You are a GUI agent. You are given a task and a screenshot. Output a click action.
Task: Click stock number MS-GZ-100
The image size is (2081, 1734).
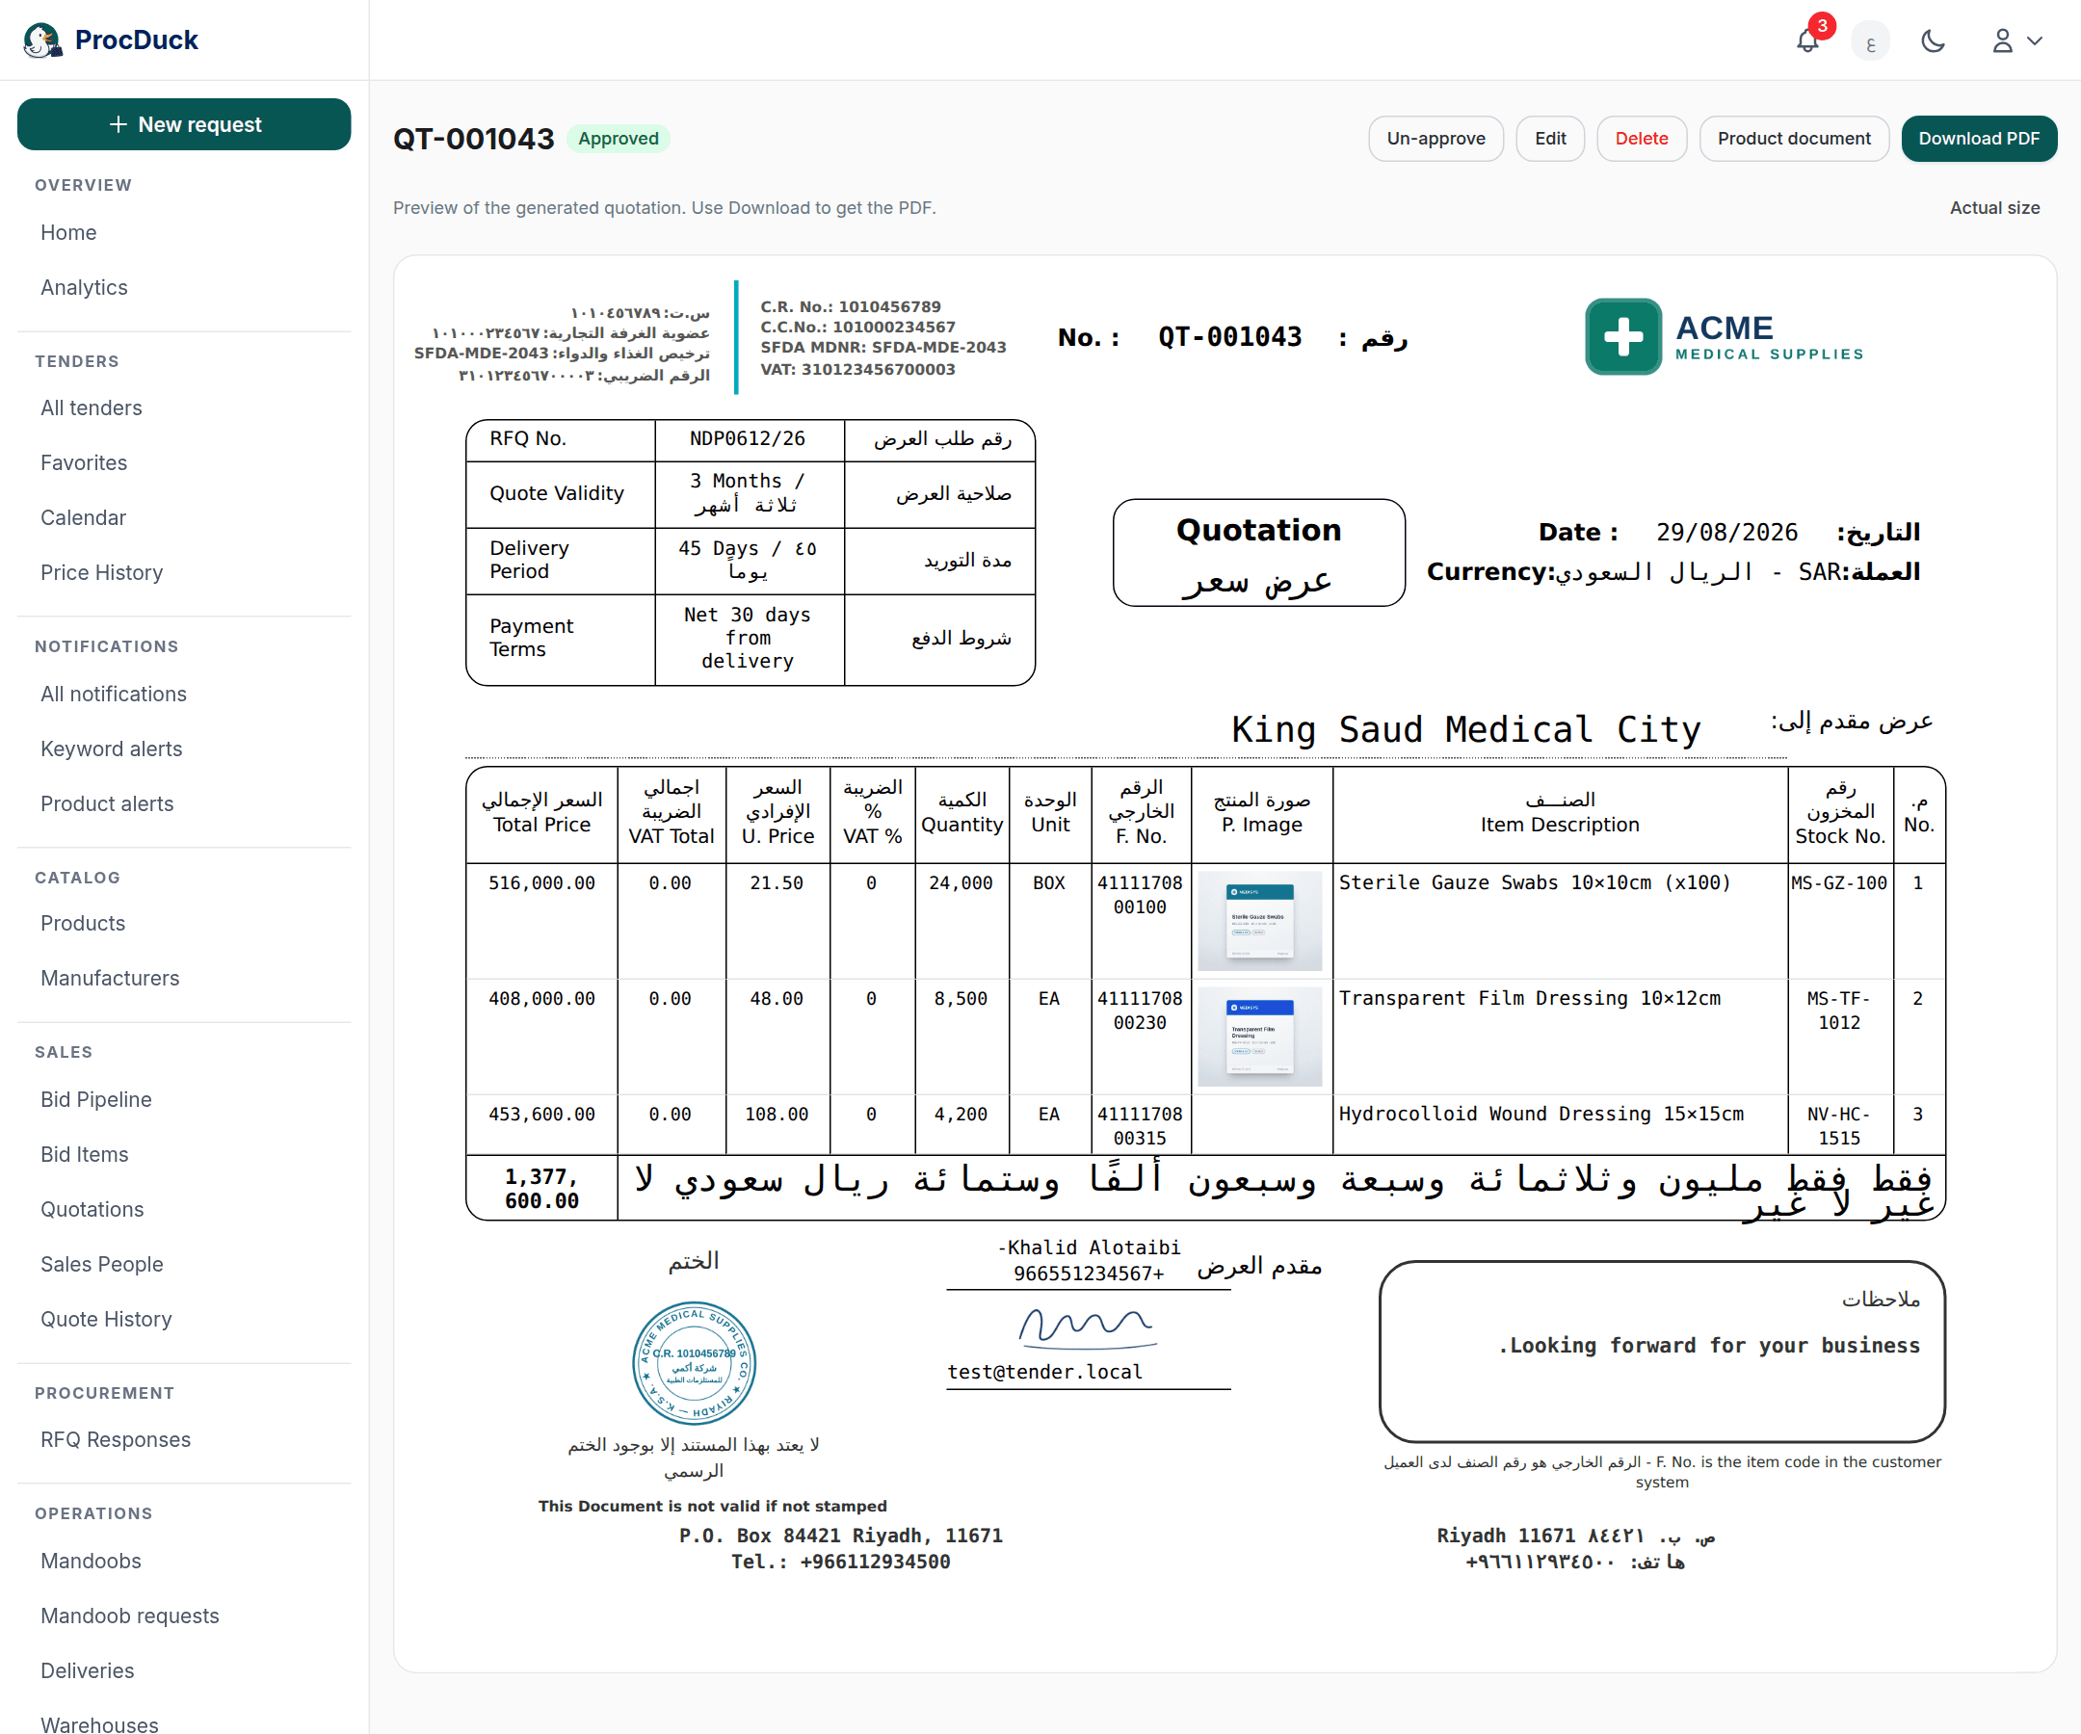coord(1839,882)
